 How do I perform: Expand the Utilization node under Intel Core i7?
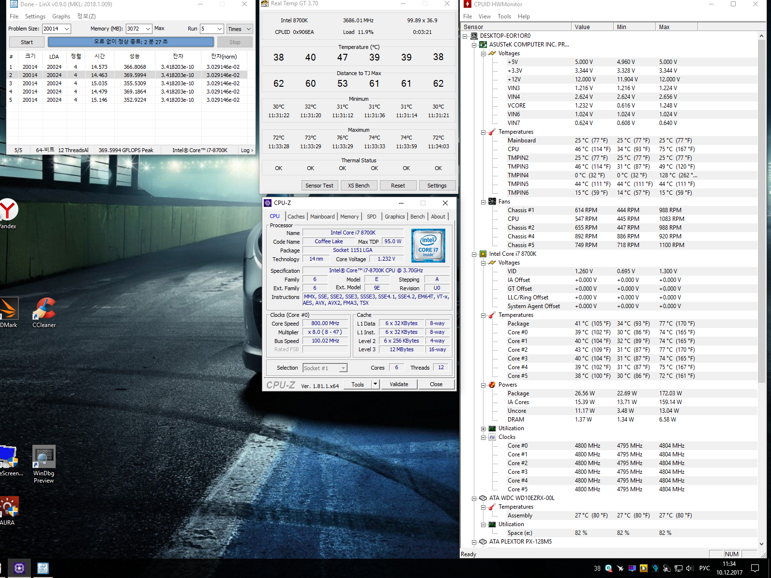[x=483, y=429]
